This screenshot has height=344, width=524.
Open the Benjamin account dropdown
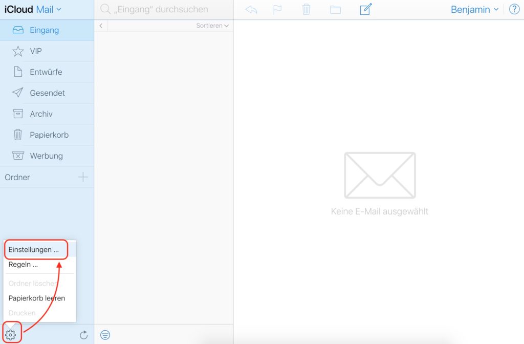click(473, 9)
